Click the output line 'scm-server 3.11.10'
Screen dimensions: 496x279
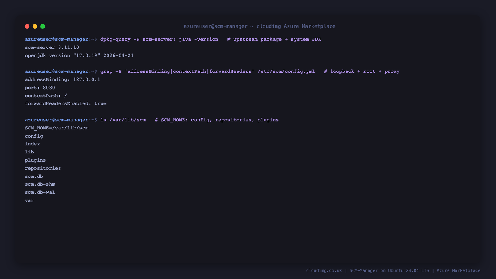pos(52,47)
